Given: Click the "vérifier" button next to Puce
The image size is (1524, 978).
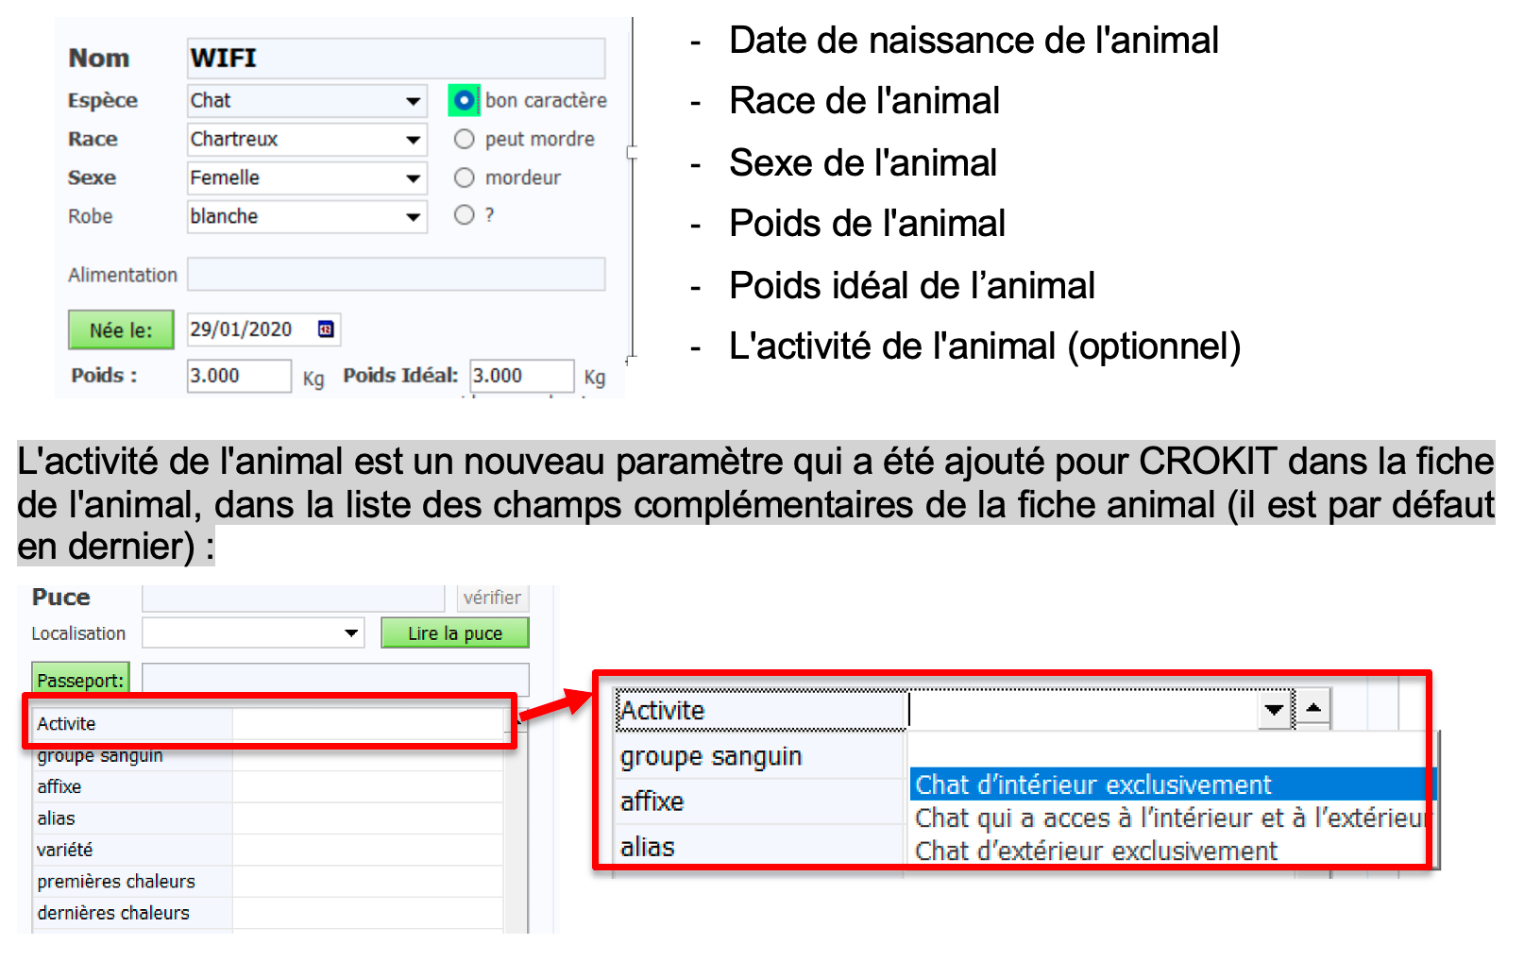Looking at the screenshot, I should point(495,599).
